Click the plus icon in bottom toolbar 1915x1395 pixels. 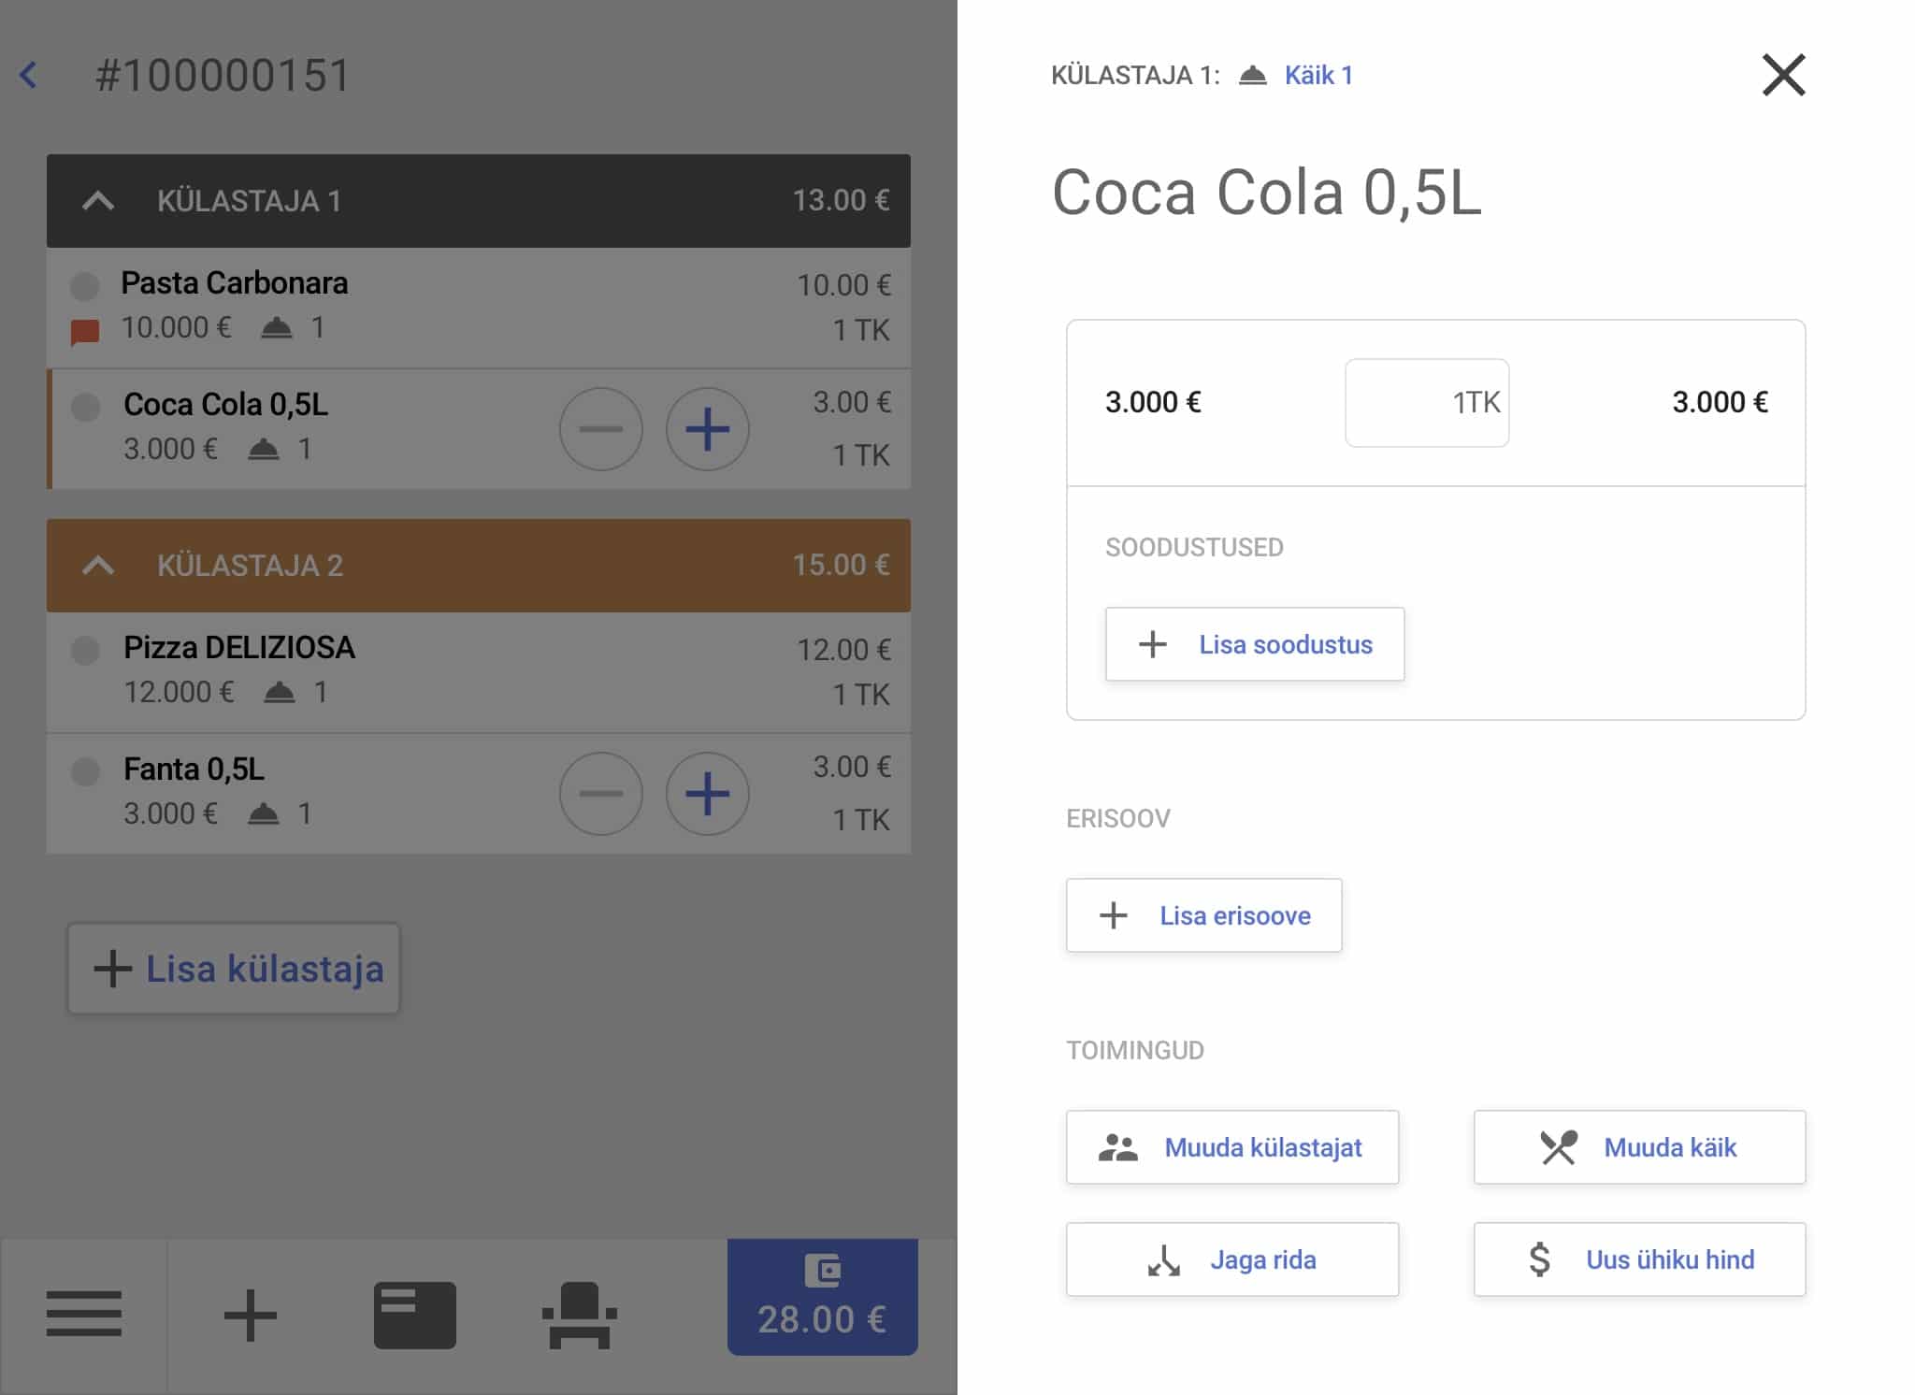(250, 1315)
